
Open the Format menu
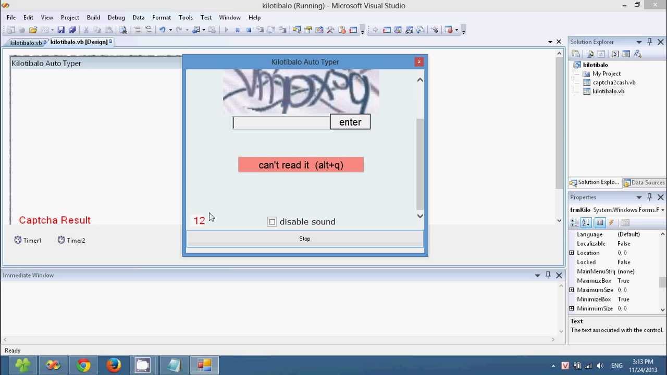click(162, 17)
